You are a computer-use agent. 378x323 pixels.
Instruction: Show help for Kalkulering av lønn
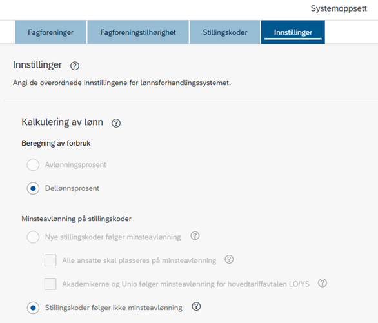pos(116,123)
